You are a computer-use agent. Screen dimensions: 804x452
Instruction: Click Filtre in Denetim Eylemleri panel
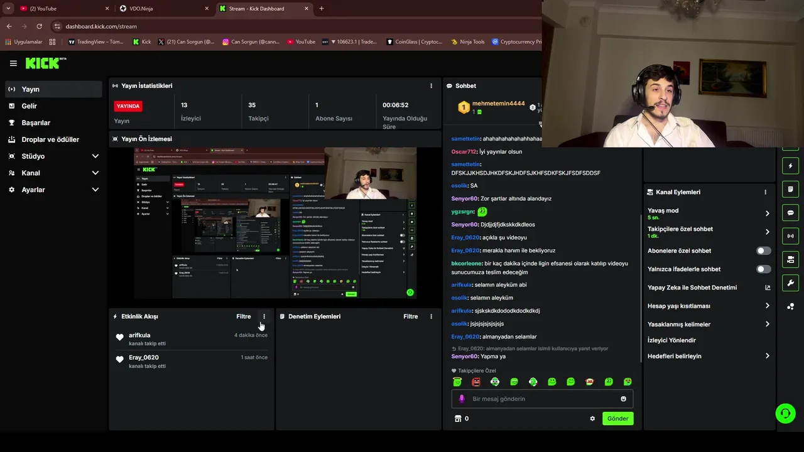(x=411, y=316)
